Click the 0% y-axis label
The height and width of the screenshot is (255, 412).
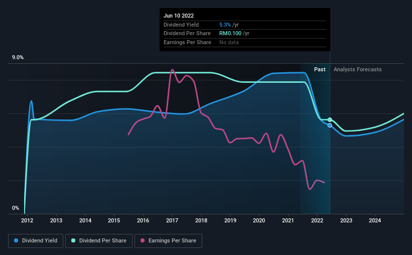pyautogui.click(x=16, y=208)
